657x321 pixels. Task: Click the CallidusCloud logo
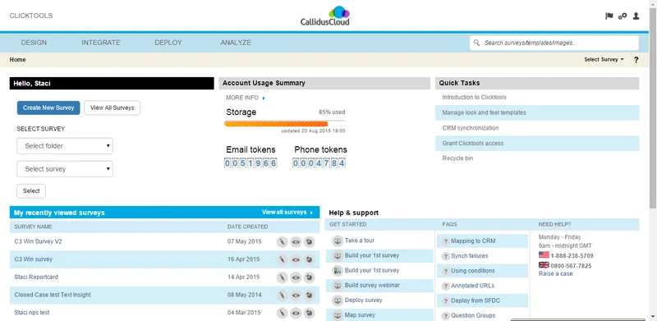tap(325, 16)
